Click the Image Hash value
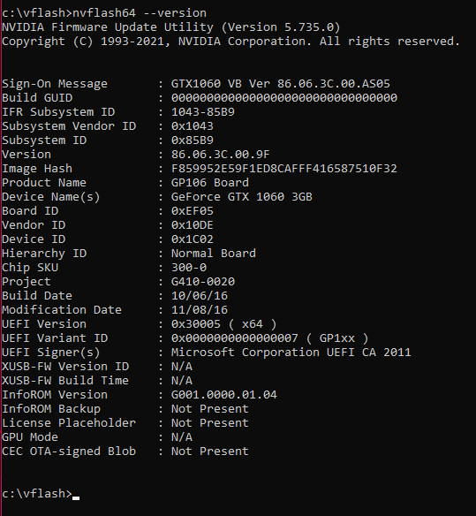 coord(284,169)
